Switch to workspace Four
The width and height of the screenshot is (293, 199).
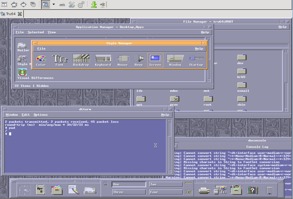coord(166,192)
